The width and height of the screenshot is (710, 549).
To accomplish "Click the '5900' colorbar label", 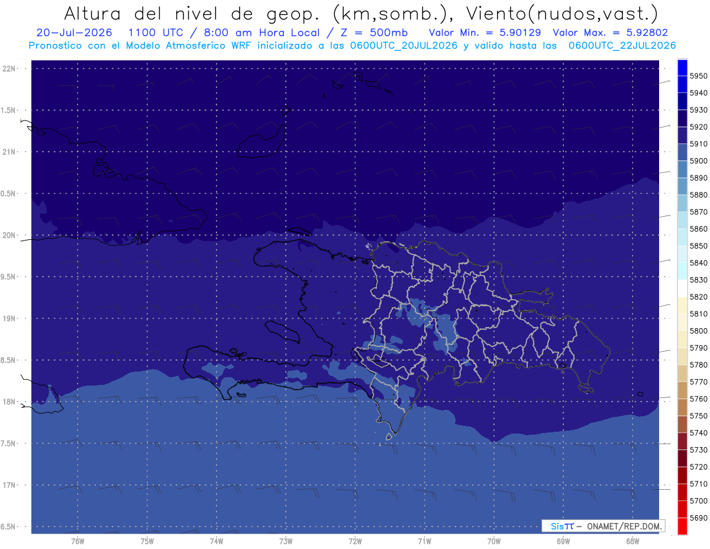I will tap(699, 161).
